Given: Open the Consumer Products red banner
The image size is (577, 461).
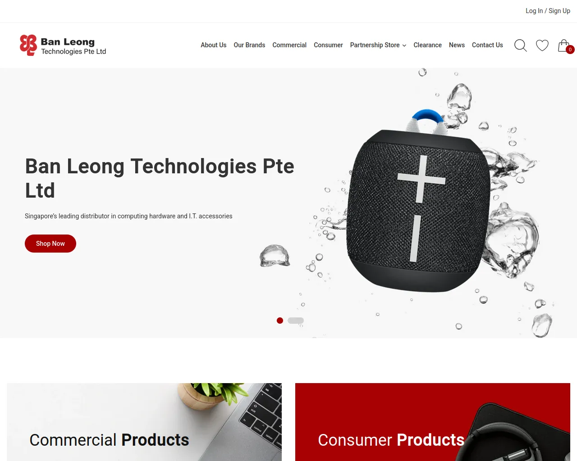Looking at the screenshot, I should pos(433,422).
